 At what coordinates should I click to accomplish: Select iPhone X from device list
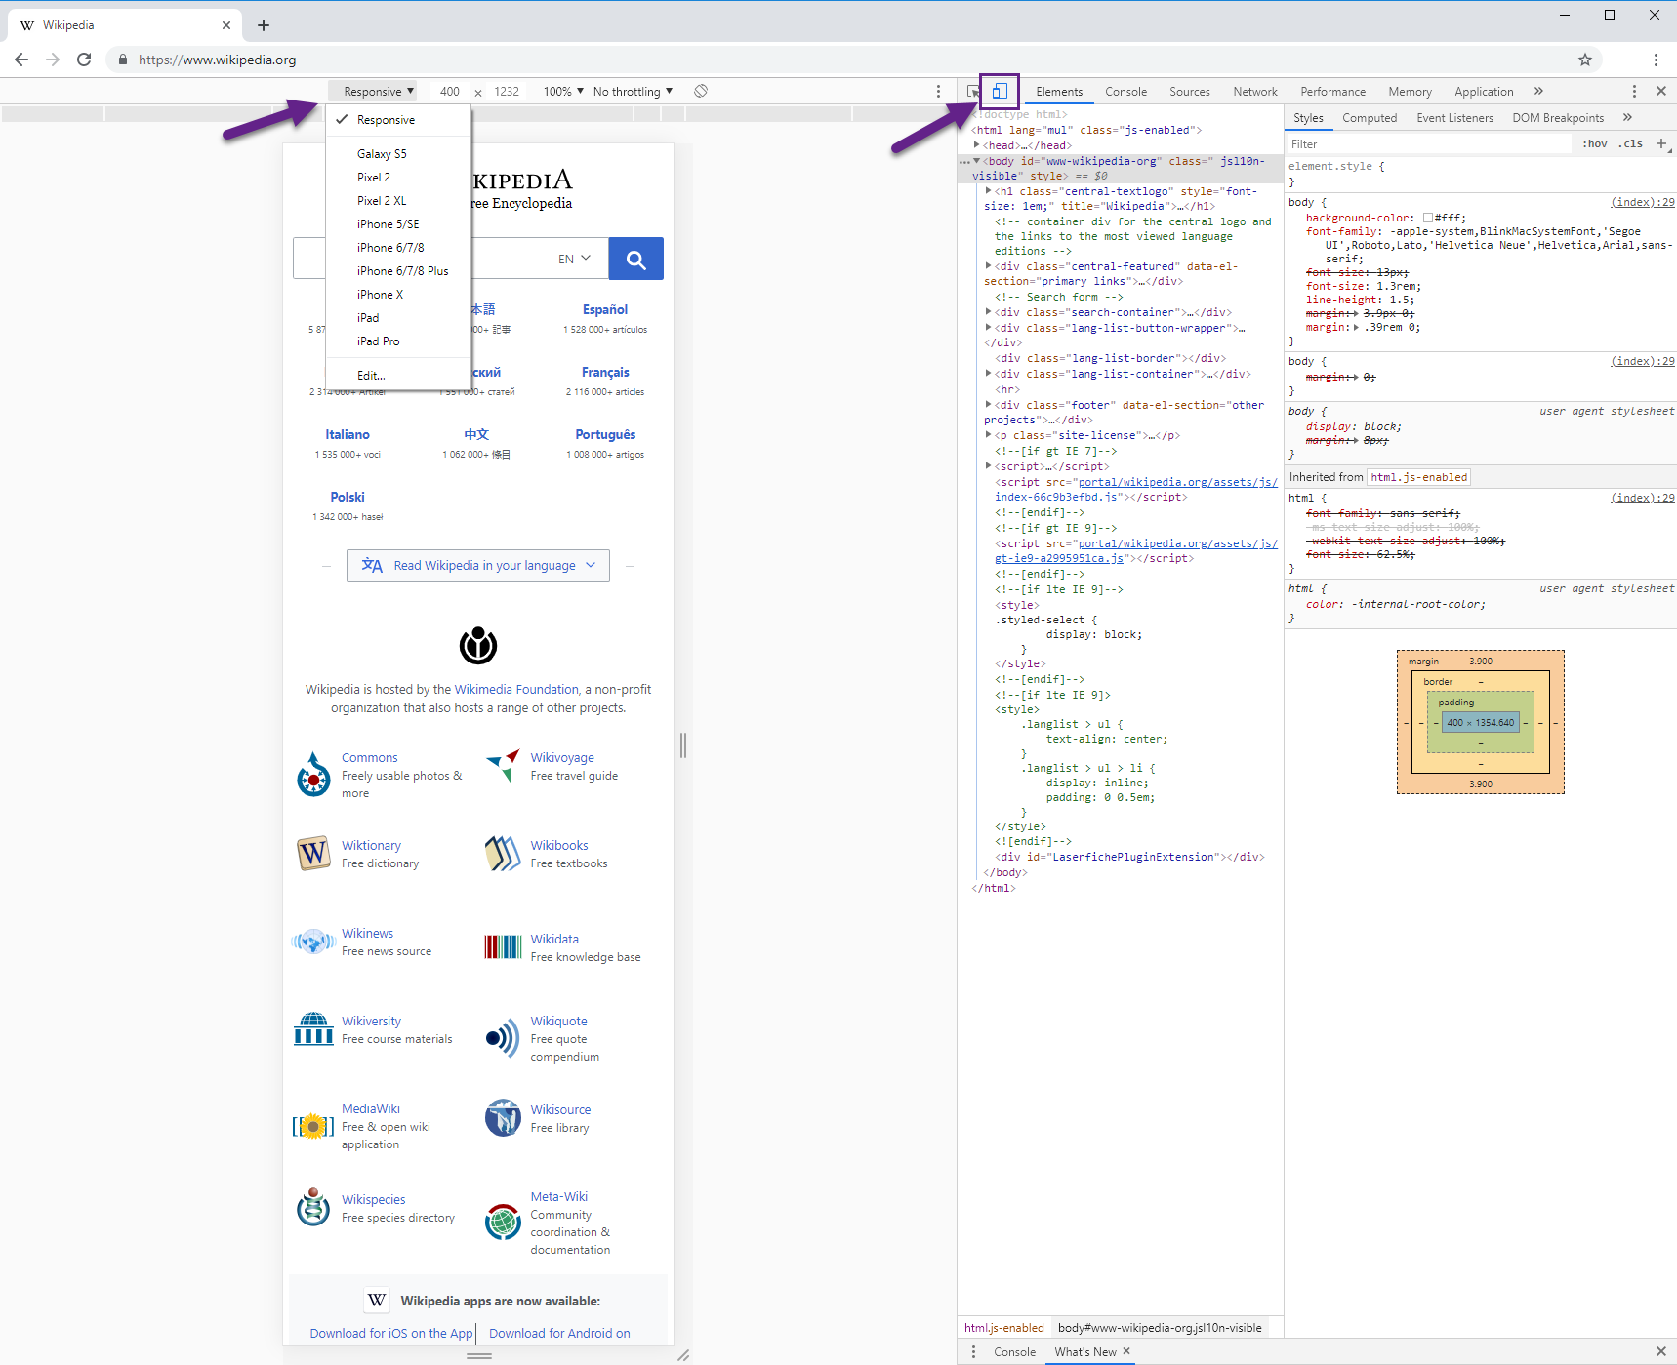380,295
